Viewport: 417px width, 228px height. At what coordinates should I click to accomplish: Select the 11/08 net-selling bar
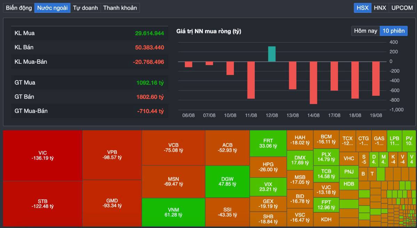point(251,80)
